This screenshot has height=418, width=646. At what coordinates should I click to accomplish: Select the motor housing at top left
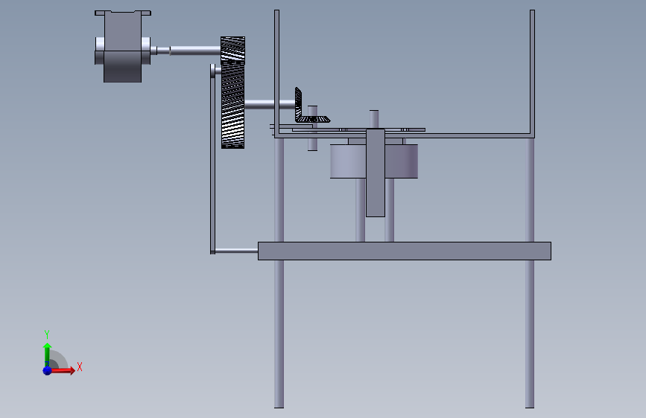click(123, 47)
